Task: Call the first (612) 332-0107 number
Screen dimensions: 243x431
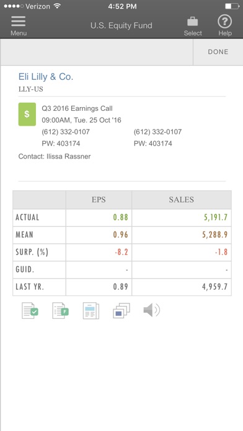Action: point(66,132)
